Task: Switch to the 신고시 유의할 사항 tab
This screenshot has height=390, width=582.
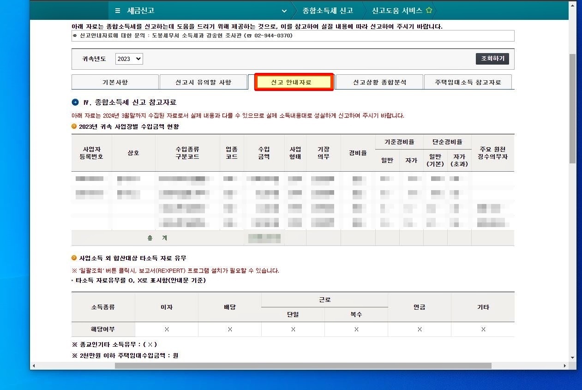Action: coord(203,82)
